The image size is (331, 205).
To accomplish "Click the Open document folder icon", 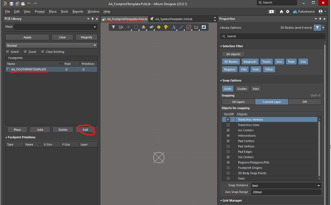I will point(23,3).
